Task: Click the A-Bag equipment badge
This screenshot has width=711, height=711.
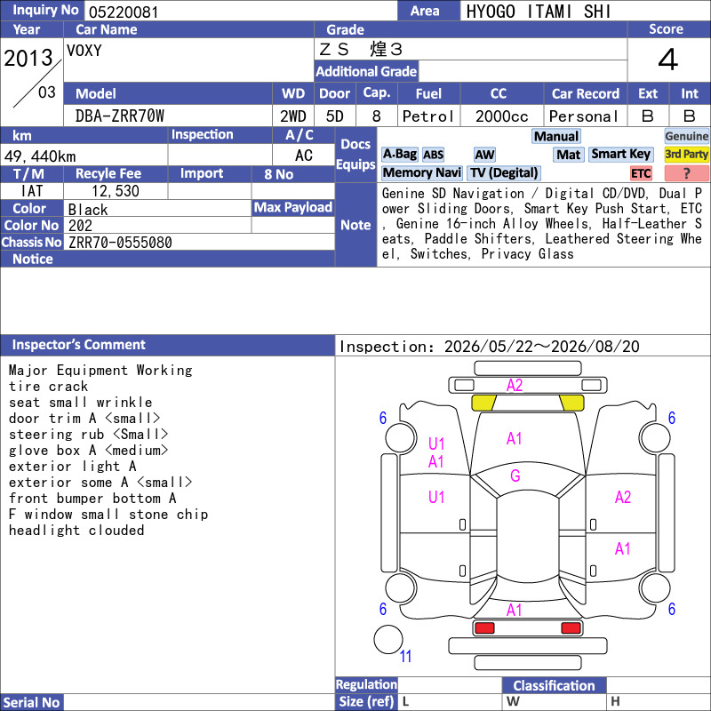Action: coord(399,155)
